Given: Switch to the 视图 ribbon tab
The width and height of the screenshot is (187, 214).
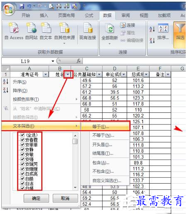Looking at the screenshot, I should pyautogui.click(x=144, y=15).
